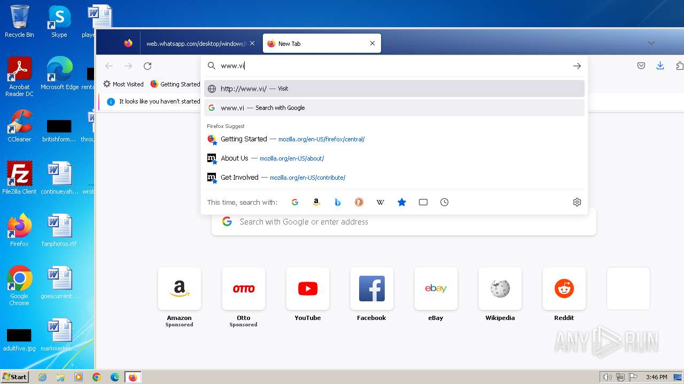Click the go arrow in address bar
This screenshot has height=384, width=684.
tap(577, 66)
